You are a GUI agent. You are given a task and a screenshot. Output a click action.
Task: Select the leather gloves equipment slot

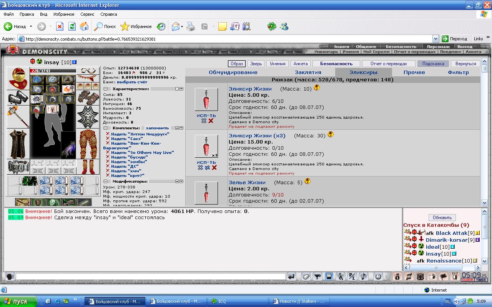coord(88,97)
